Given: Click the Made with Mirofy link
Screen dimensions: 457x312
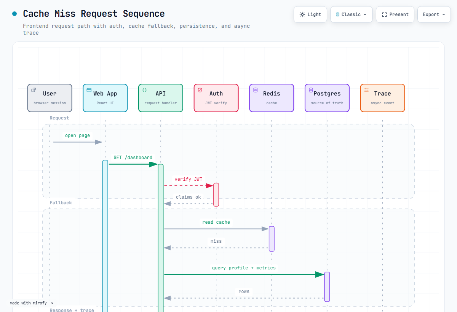Looking at the screenshot, I should pyautogui.click(x=28, y=303).
